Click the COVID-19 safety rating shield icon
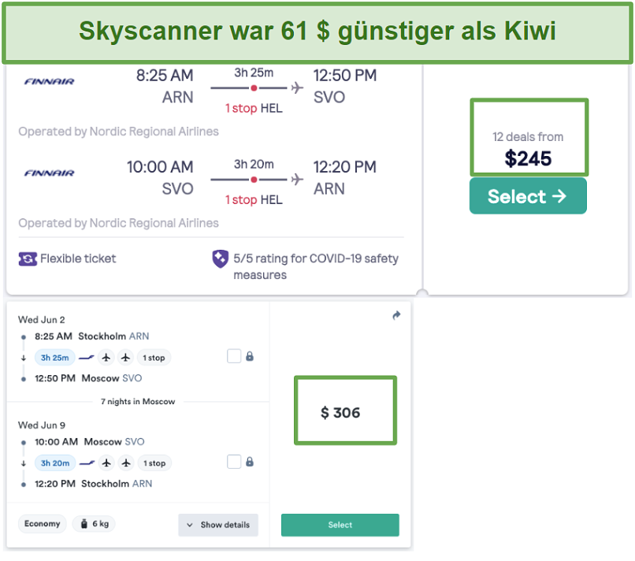 221,259
